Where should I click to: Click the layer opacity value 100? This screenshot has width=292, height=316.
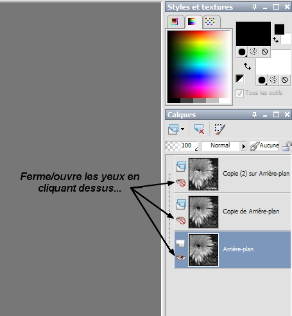pos(186,146)
